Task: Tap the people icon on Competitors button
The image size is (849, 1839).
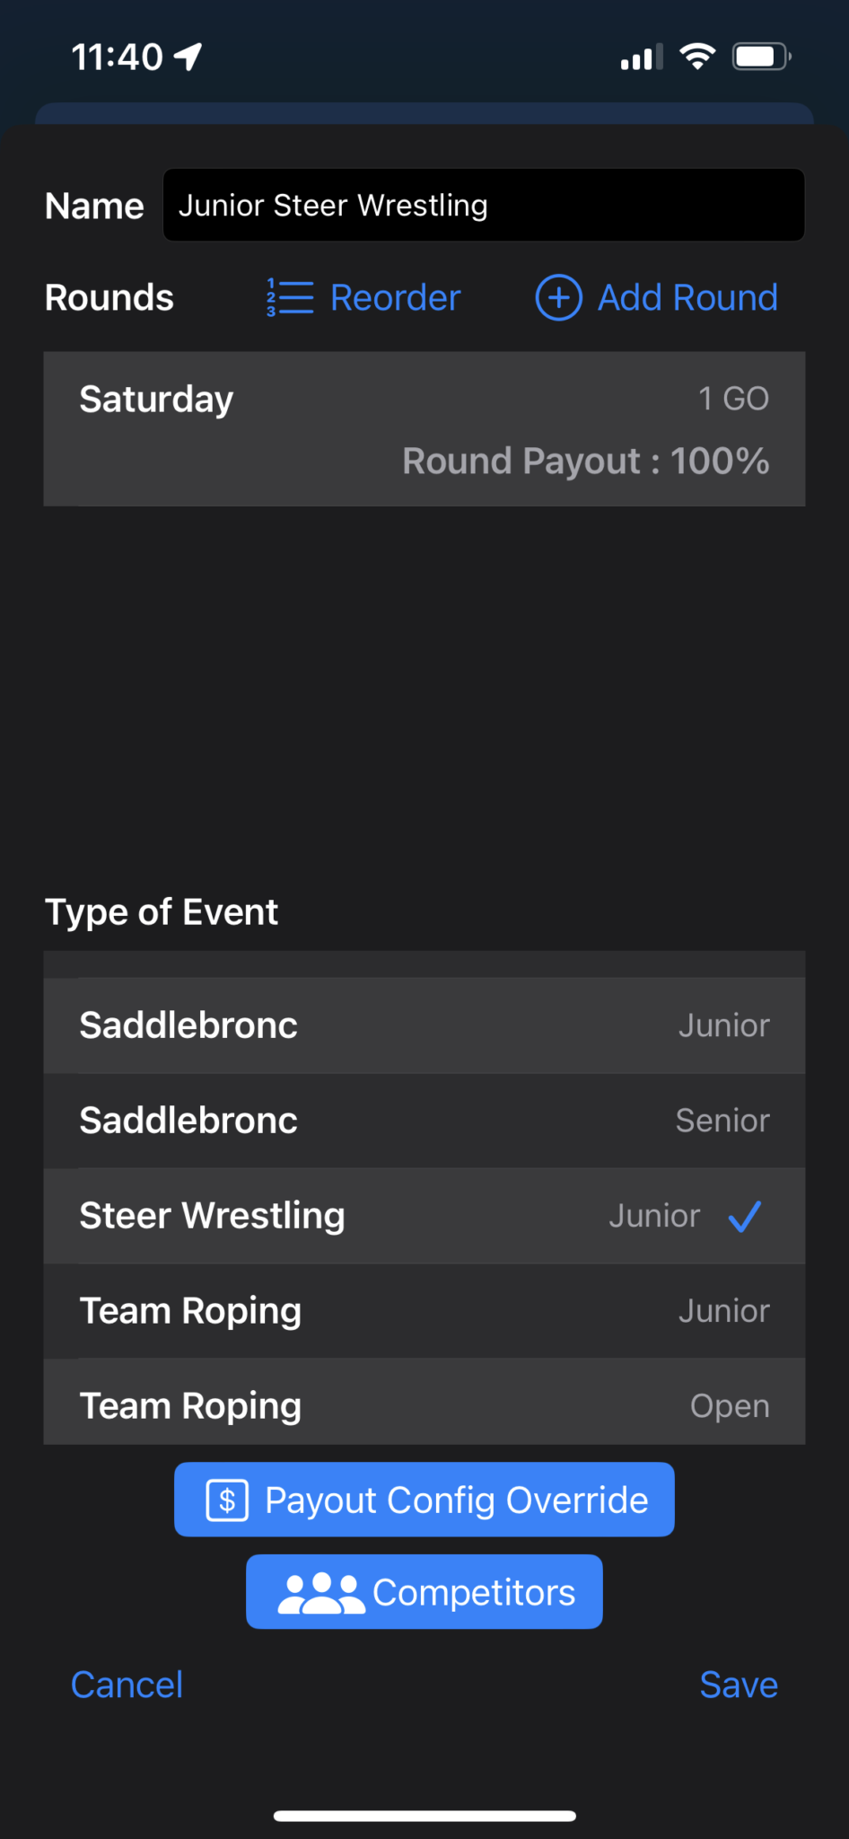Action: pyautogui.click(x=320, y=1593)
